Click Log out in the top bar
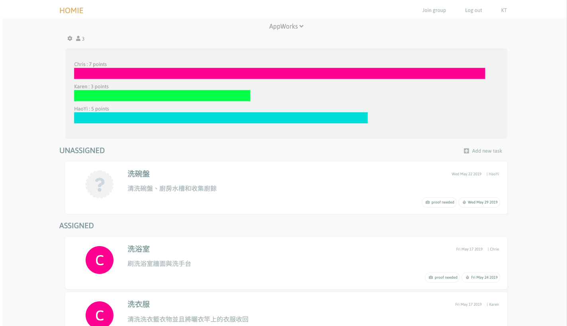This screenshot has width=567, height=326. (473, 10)
